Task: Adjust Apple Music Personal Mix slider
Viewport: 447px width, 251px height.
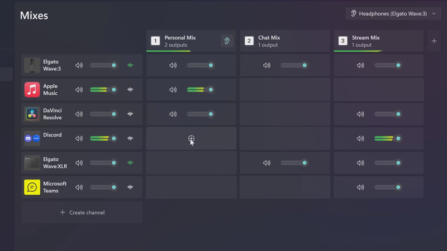Action: [x=201, y=90]
